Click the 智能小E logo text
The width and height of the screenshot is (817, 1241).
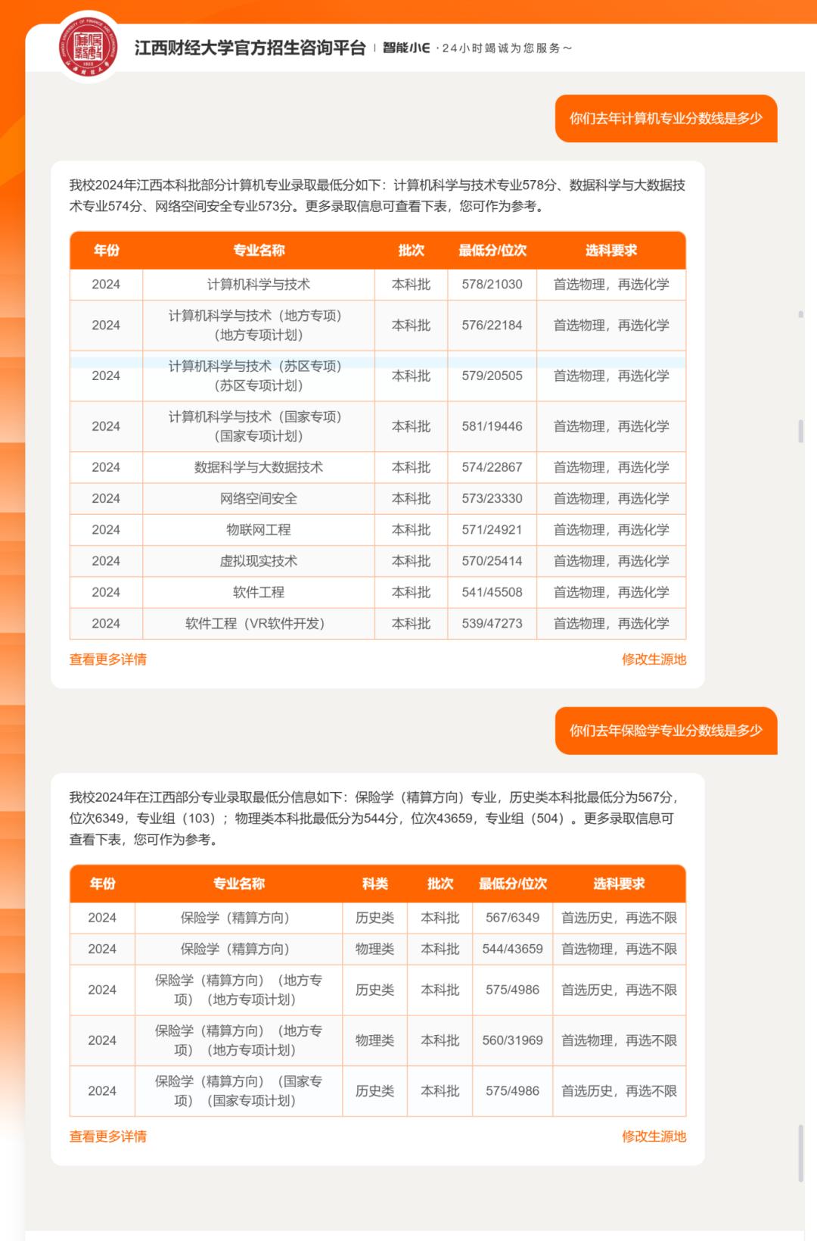point(406,48)
